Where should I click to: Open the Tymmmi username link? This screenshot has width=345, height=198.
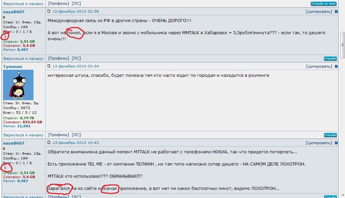click(x=13, y=67)
